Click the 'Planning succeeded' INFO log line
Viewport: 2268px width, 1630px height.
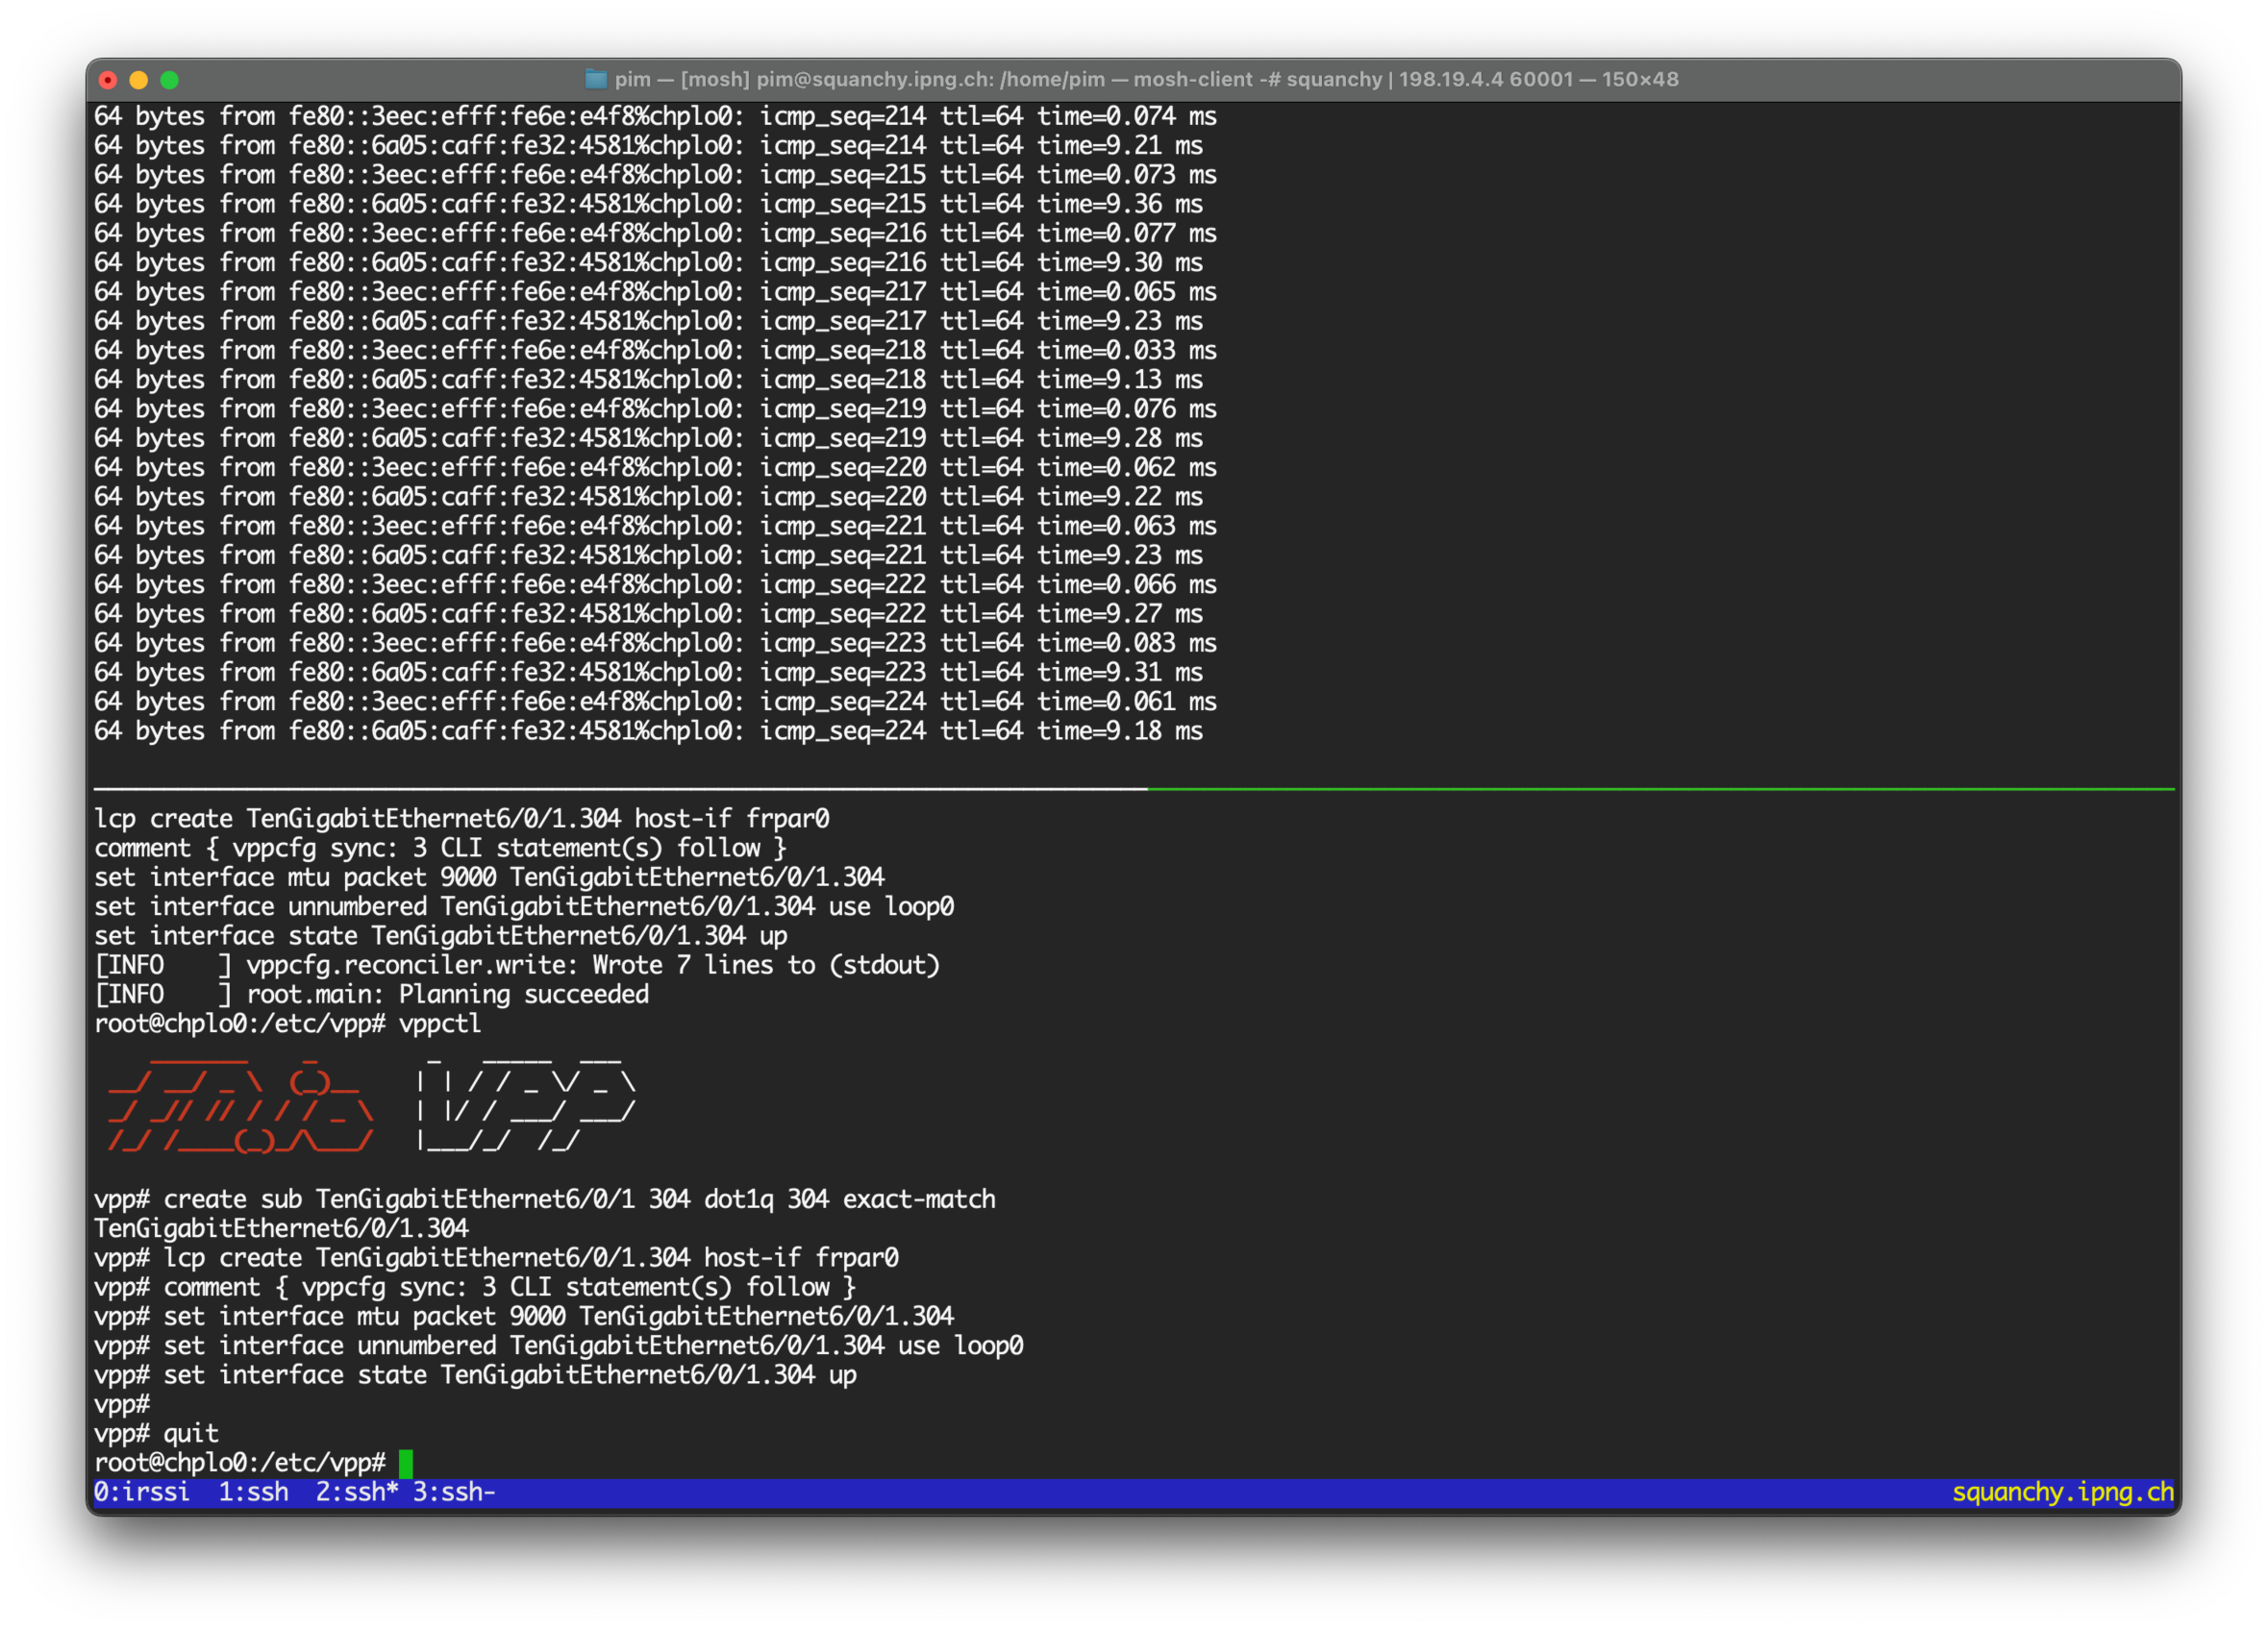click(x=372, y=995)
